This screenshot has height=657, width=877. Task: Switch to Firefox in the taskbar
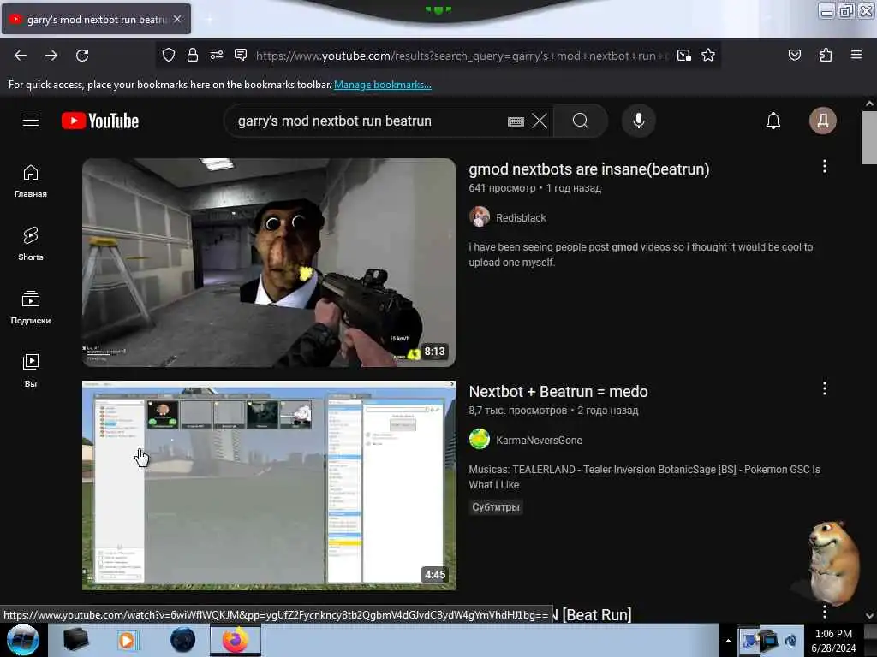click(x=235, y=640)
